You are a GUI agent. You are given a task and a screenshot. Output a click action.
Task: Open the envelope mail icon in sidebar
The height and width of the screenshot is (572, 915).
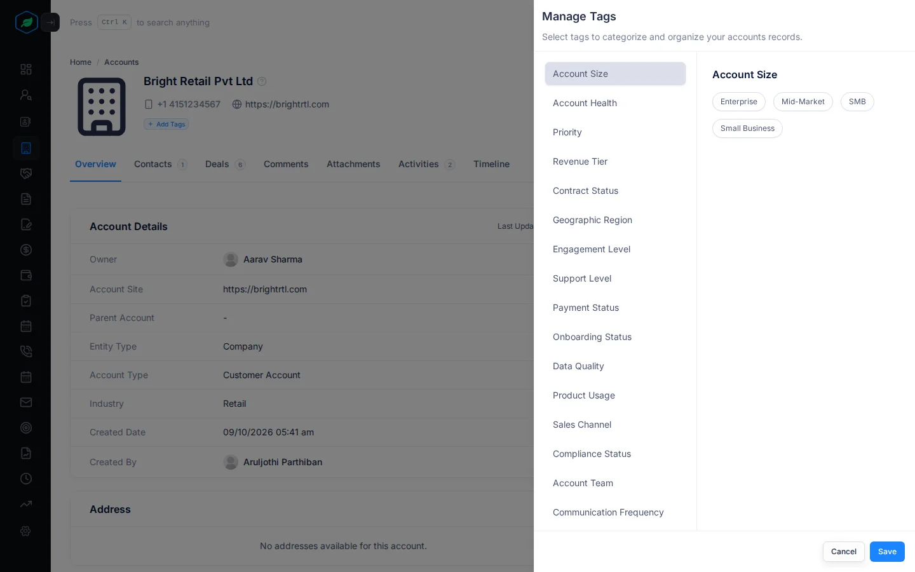[26, 402]
